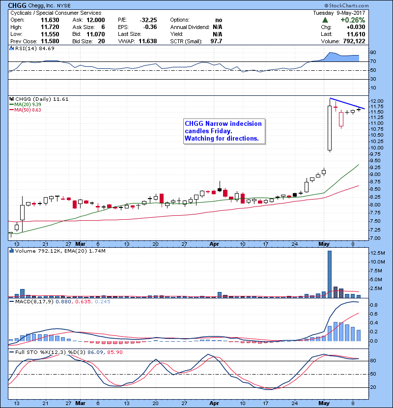Click the 12.00 price axis label

[x=377, y=101]
